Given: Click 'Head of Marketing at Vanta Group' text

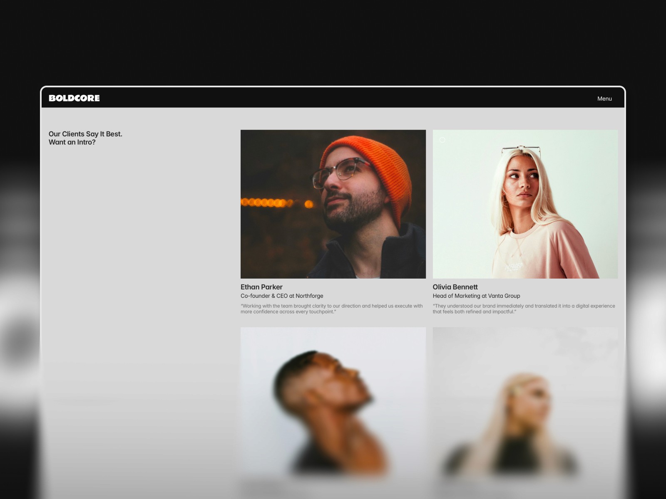Looking at the screenshot, I should (476, 296).
